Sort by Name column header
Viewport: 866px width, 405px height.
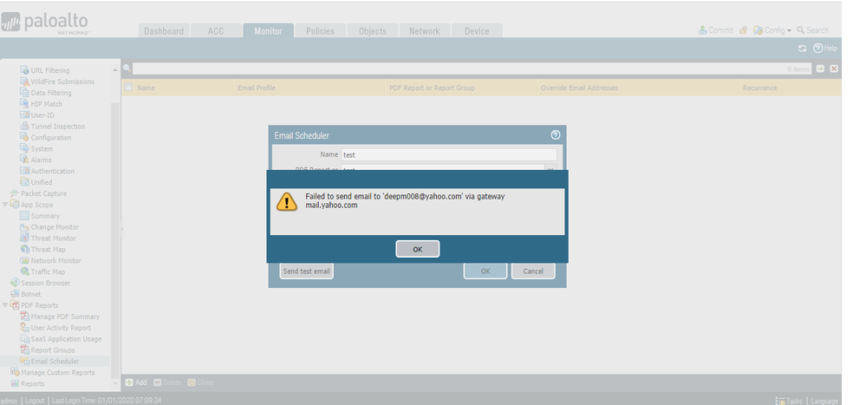[146, 88]
